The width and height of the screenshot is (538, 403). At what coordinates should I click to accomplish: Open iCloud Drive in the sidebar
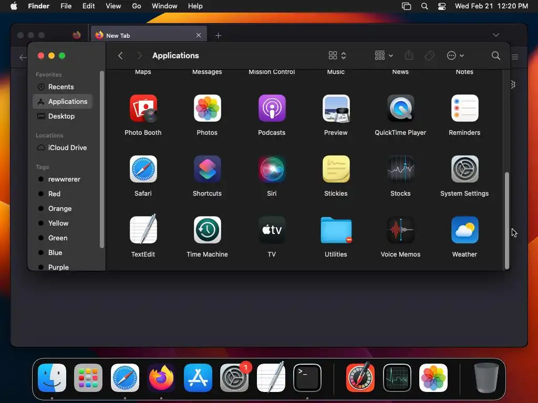(x=63, y=147)
